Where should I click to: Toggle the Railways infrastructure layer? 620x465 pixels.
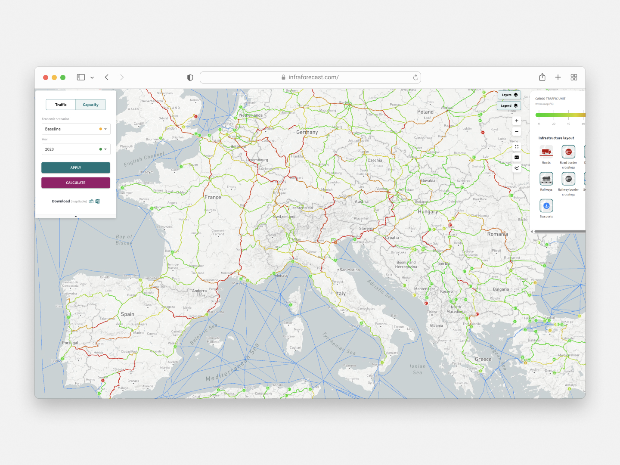click(546, 179)
